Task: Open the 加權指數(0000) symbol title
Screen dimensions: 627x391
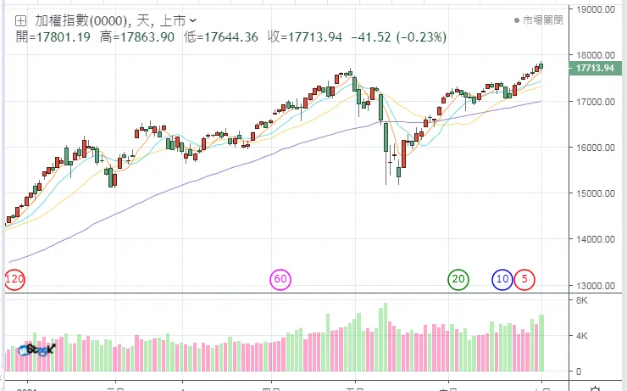Action: click(81, 20)
